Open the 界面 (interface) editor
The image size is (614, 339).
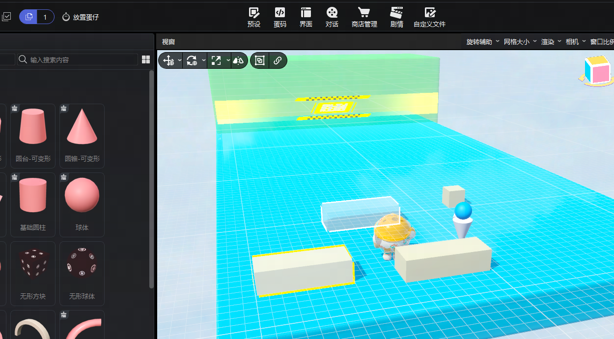pos(306,17)
